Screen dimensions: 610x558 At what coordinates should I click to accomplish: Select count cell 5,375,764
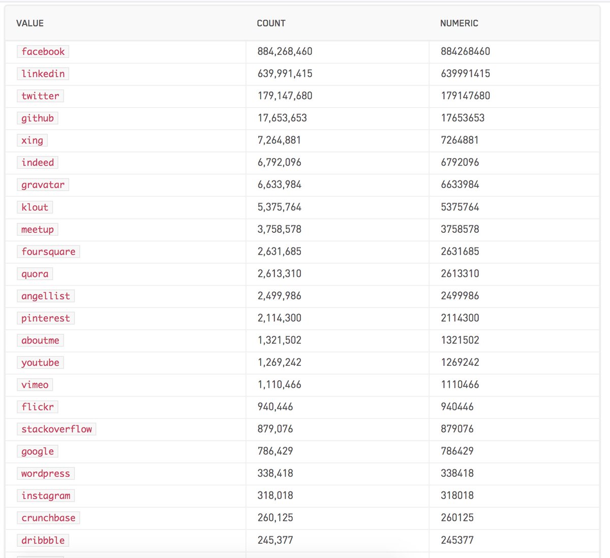(279, 207)
